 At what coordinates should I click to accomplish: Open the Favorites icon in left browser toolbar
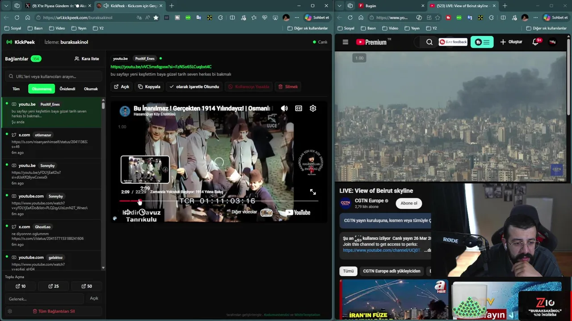click(x=254, y=17)
